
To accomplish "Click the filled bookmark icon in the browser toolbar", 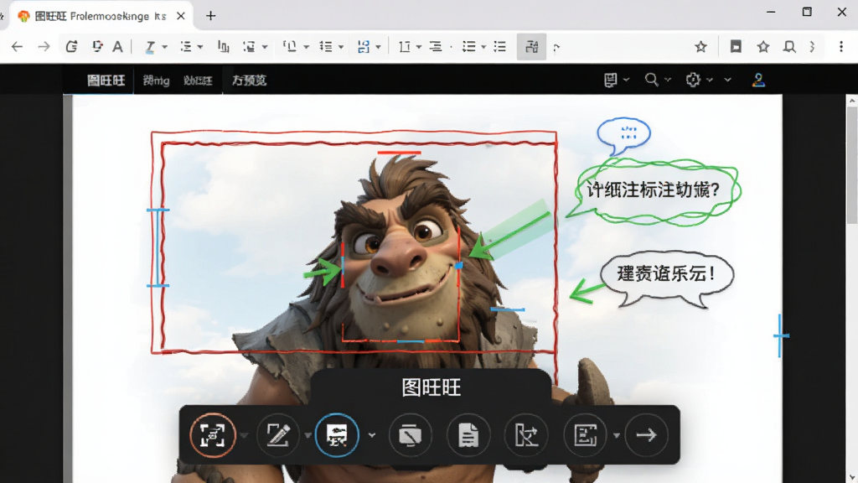I will [736, 47].
